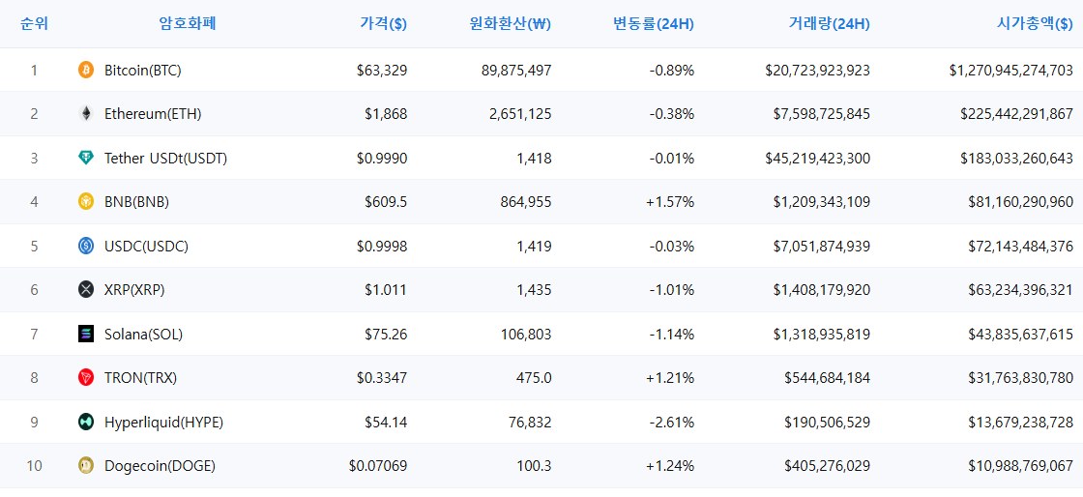
Task: Click the Bitcoin orange coin icon
Action: [86, 70]
